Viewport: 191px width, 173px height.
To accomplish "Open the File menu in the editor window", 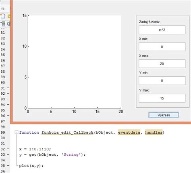I will [x=2, y=8].
